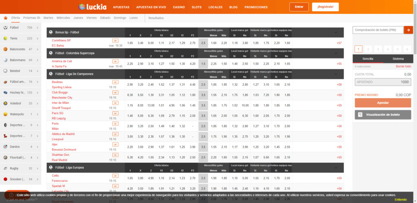Collapse the Bonus tip - Fútbol section

(336, 32)
